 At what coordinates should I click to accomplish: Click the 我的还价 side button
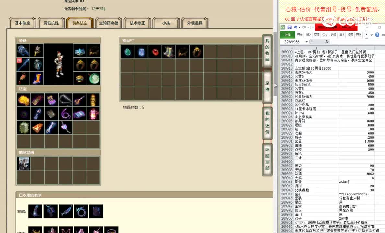(267, 123)
